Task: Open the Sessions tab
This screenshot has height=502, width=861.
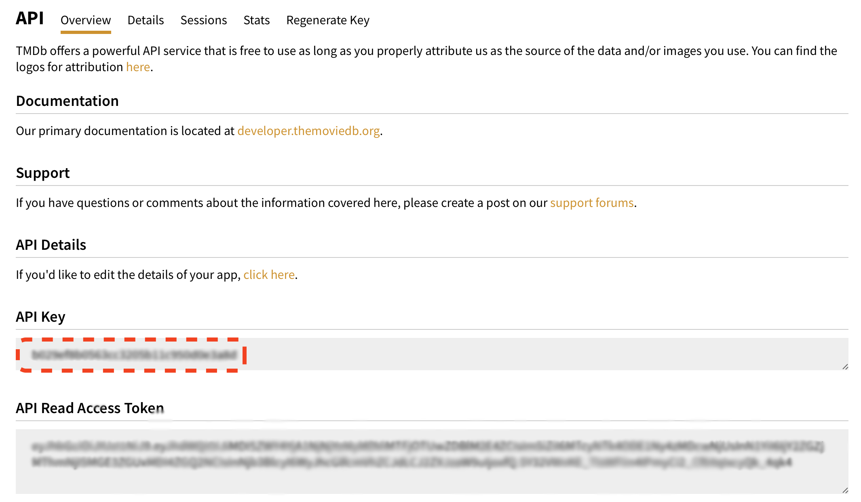Action: [x=203, y=20]
